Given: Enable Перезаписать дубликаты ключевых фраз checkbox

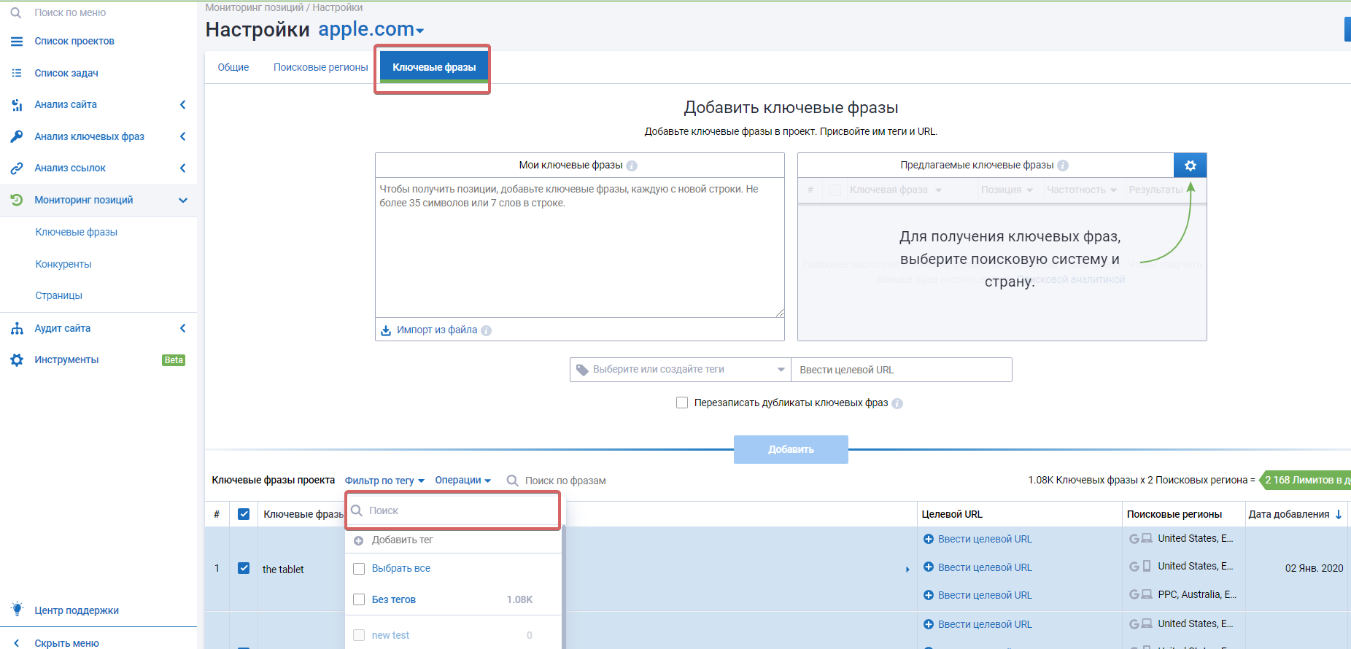Looking at the screenshot, I should 682,403.
